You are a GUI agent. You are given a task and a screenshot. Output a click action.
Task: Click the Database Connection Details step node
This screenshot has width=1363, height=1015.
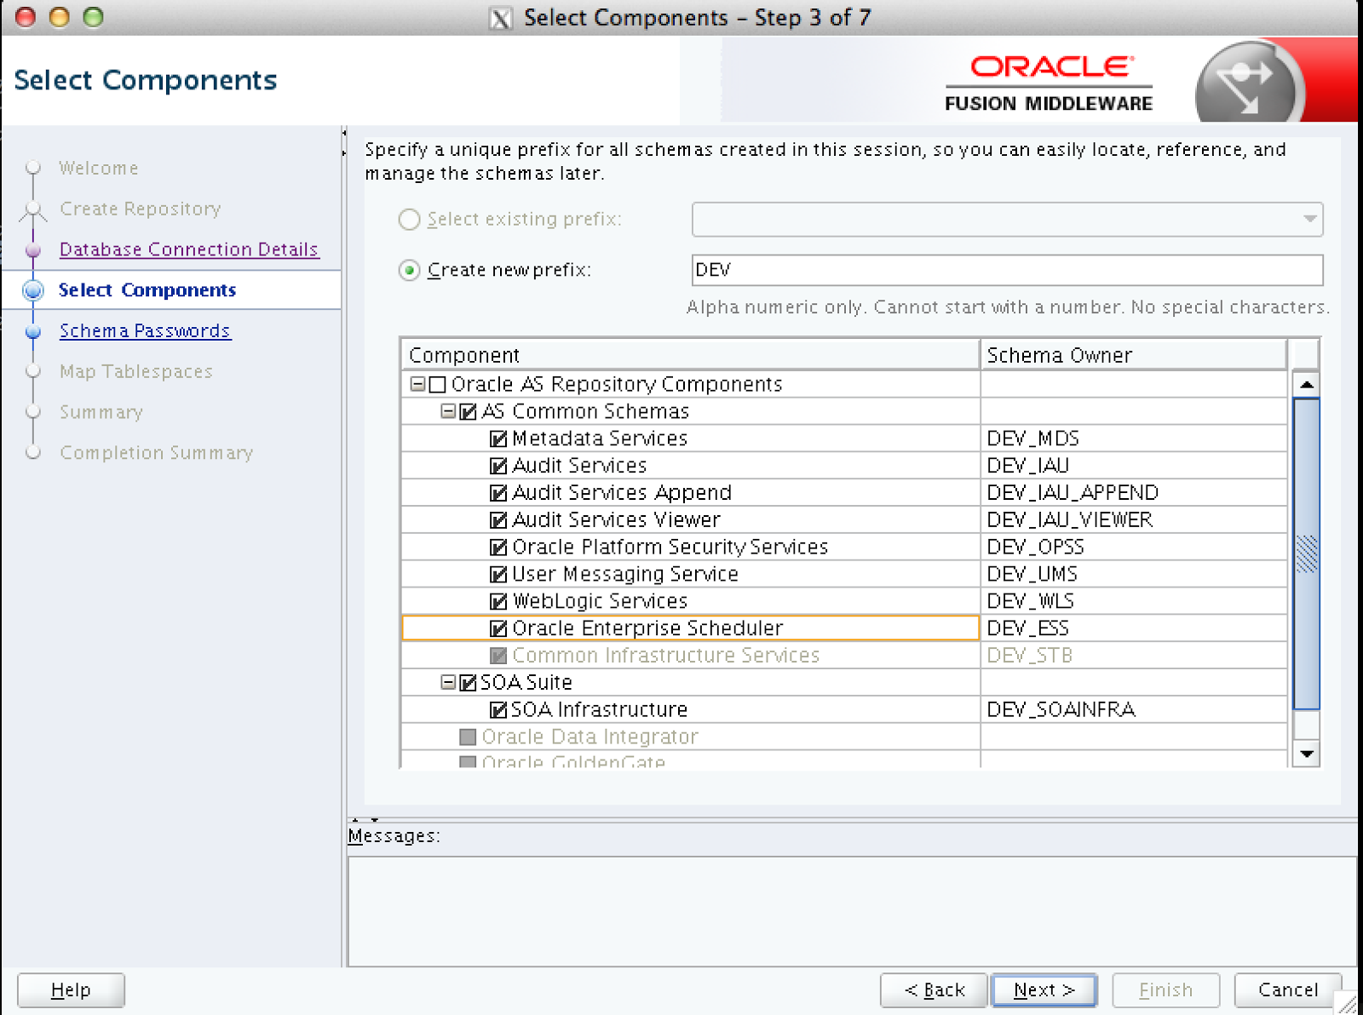33,249
